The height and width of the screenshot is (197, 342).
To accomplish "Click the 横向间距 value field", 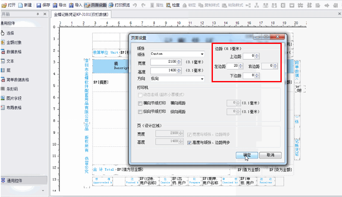I will click(x=231, y=103).
